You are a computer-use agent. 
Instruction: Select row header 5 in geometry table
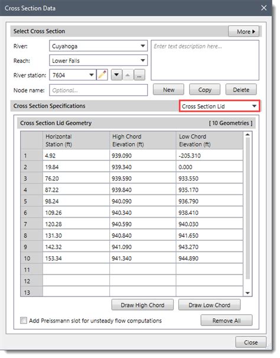32,201
